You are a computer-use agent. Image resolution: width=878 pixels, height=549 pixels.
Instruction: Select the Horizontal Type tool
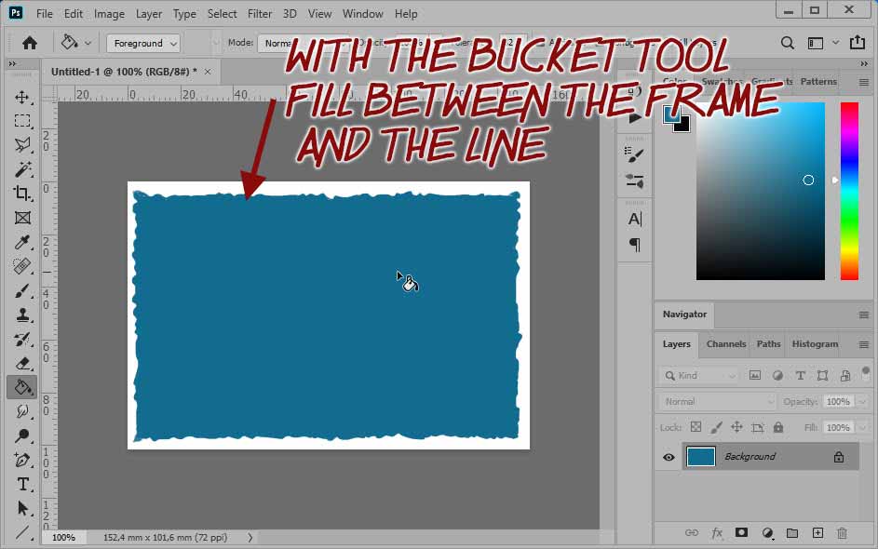[x=22, y=484]
